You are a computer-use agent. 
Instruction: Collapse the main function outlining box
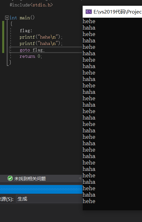point(7,18)
